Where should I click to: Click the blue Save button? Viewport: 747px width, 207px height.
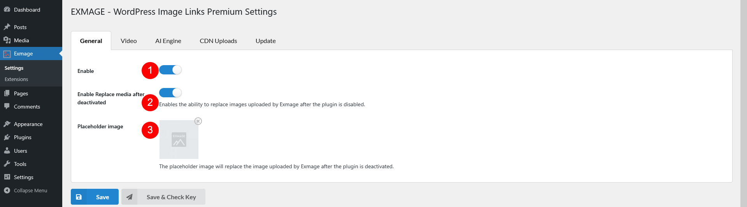tap(95, 197)
